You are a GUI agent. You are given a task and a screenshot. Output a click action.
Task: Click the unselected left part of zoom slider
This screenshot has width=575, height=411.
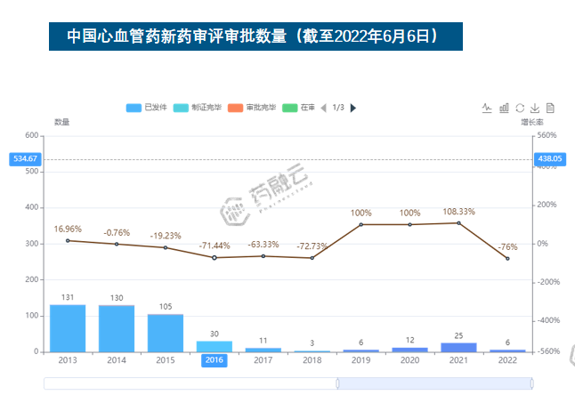click(x=190, y=383)
